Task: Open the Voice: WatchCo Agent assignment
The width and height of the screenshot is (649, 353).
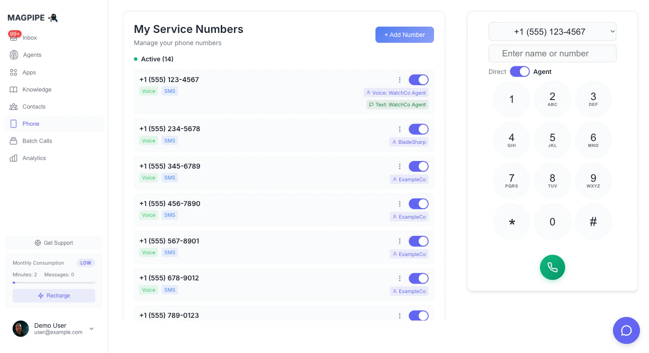Action: (396, 93)
